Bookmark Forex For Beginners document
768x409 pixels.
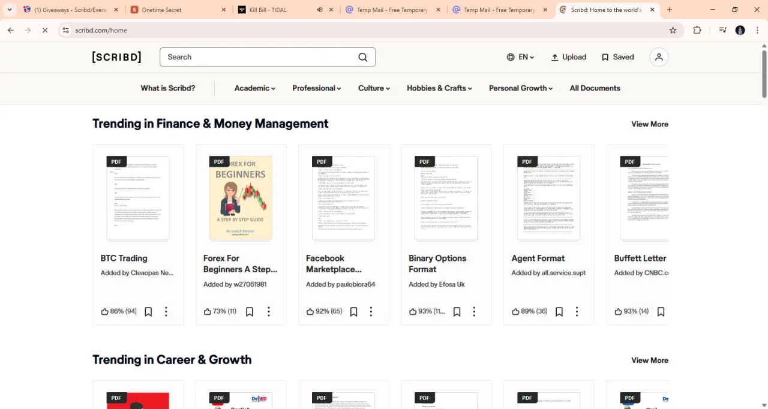pos(250,312)
